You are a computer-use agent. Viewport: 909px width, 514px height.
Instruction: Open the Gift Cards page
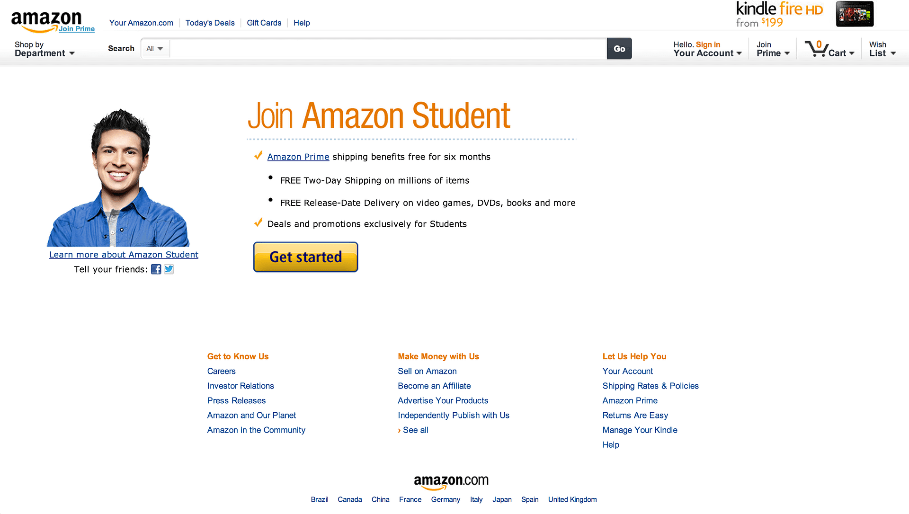[264, 23]
